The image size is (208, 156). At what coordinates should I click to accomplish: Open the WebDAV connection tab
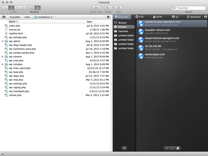(194, 17)
